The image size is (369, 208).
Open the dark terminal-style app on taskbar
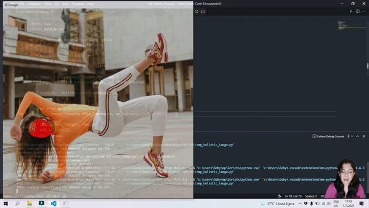point(42,203)
